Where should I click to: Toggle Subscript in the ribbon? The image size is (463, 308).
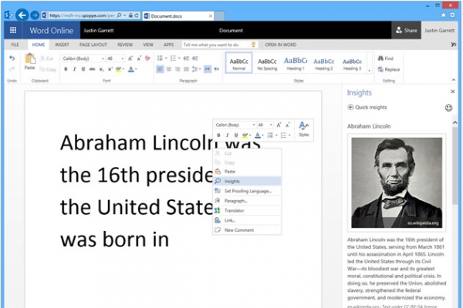click(x=101, y=69)
